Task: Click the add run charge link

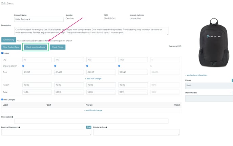Action: click(x=93, y=78)
